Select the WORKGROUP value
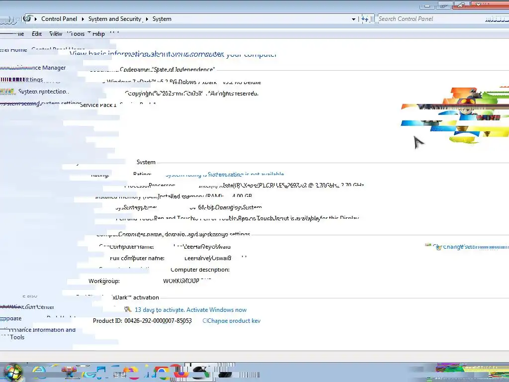Screen dimensions: 509x382 coord(181,281)
